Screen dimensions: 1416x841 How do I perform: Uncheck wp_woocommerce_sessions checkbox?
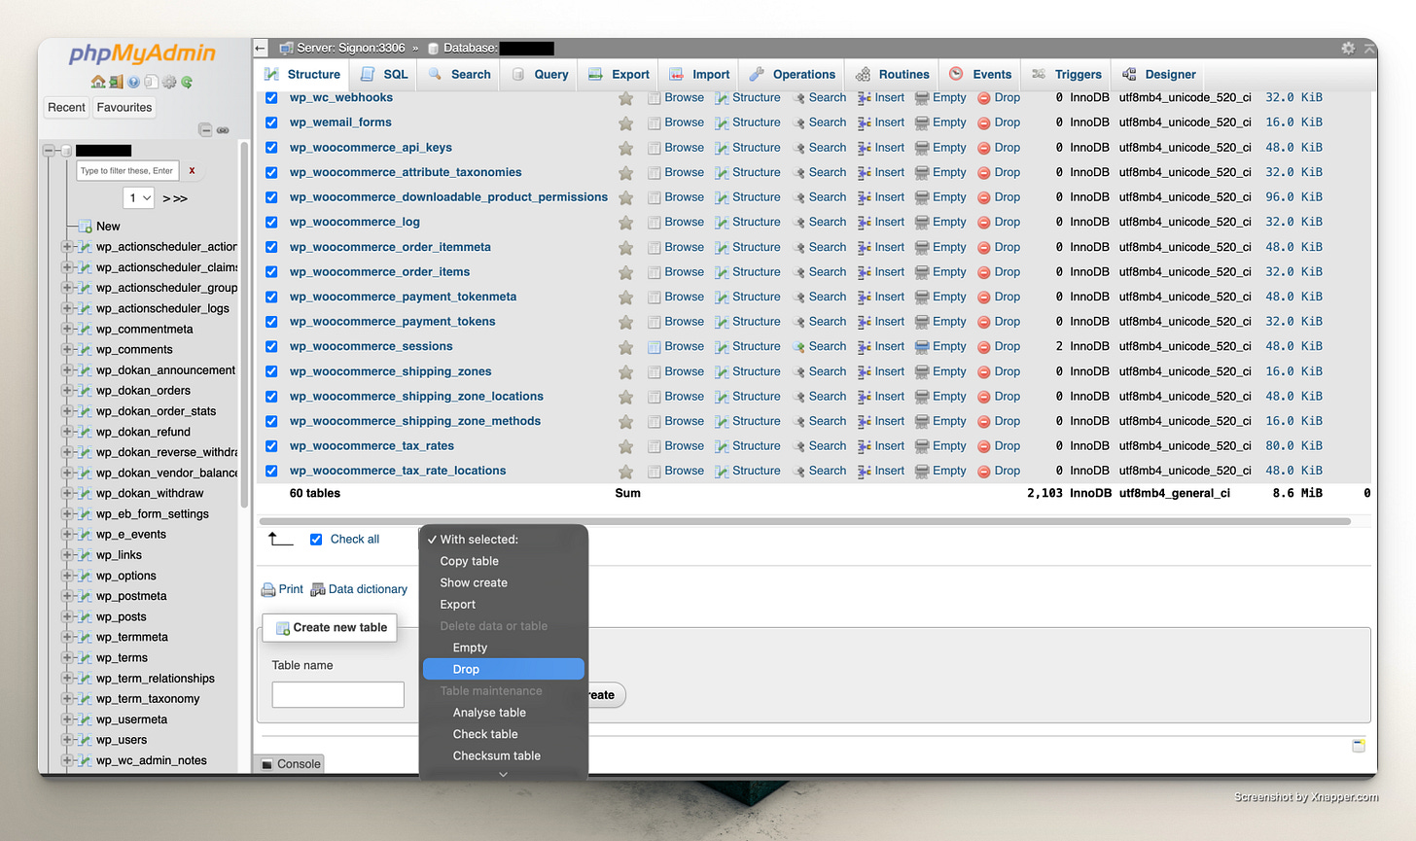click(x=271, y=347)
